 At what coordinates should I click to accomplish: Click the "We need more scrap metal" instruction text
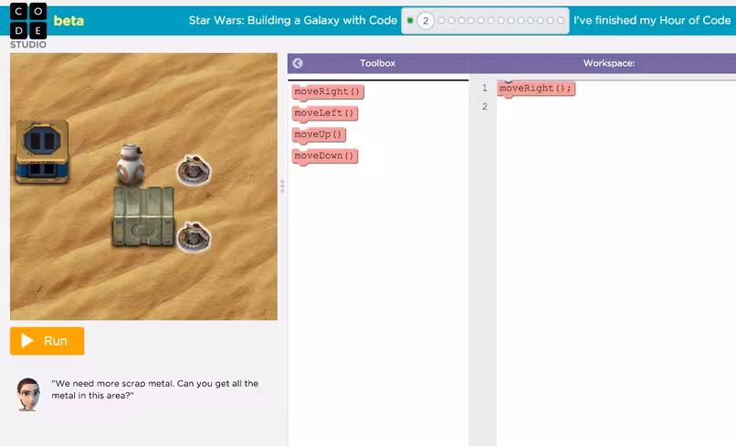pos(155,389)
